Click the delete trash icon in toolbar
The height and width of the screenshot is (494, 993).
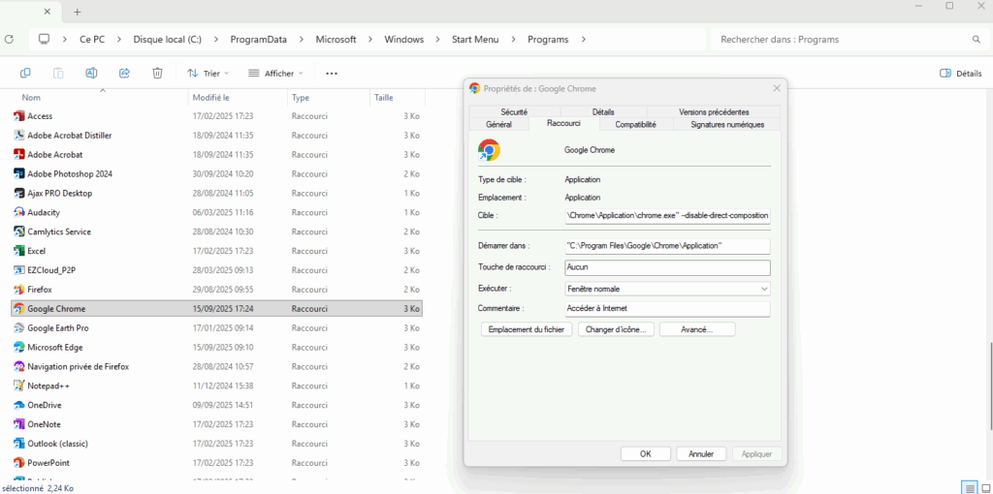158,74
